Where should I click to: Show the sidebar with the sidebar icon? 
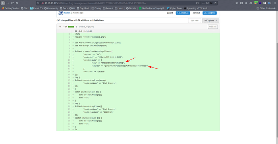241,3
